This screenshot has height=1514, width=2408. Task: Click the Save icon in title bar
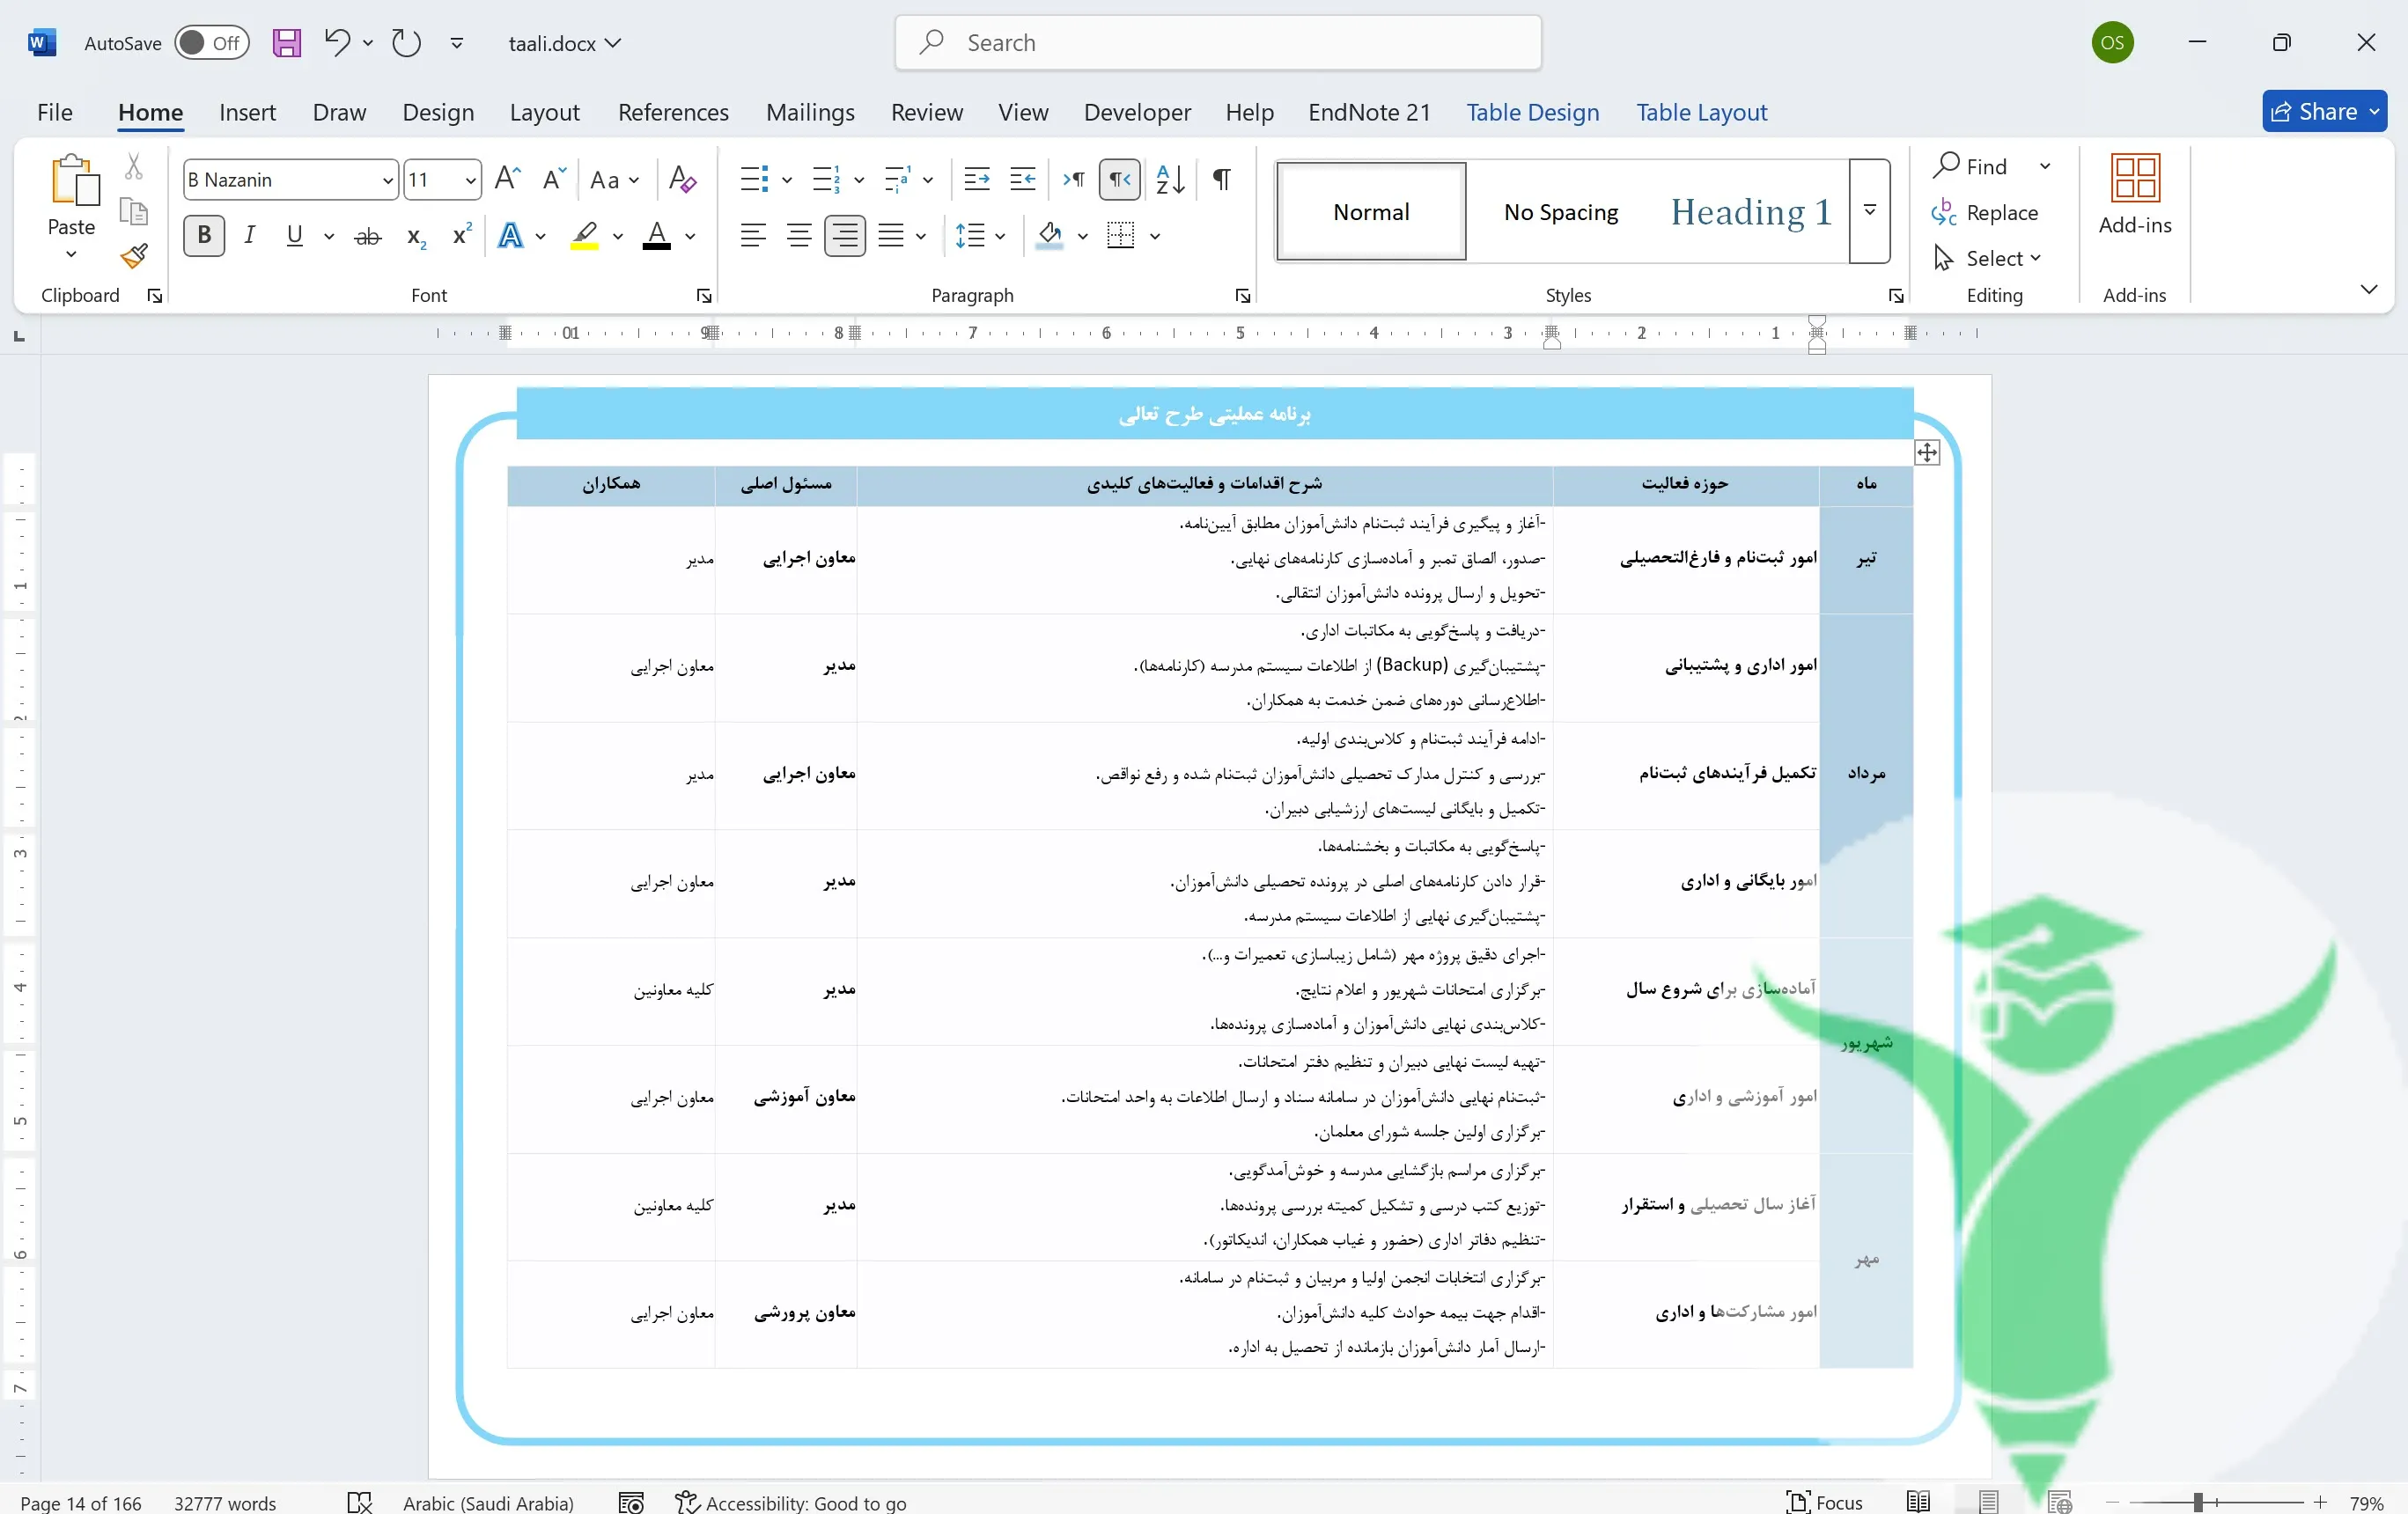coord(286,43)
